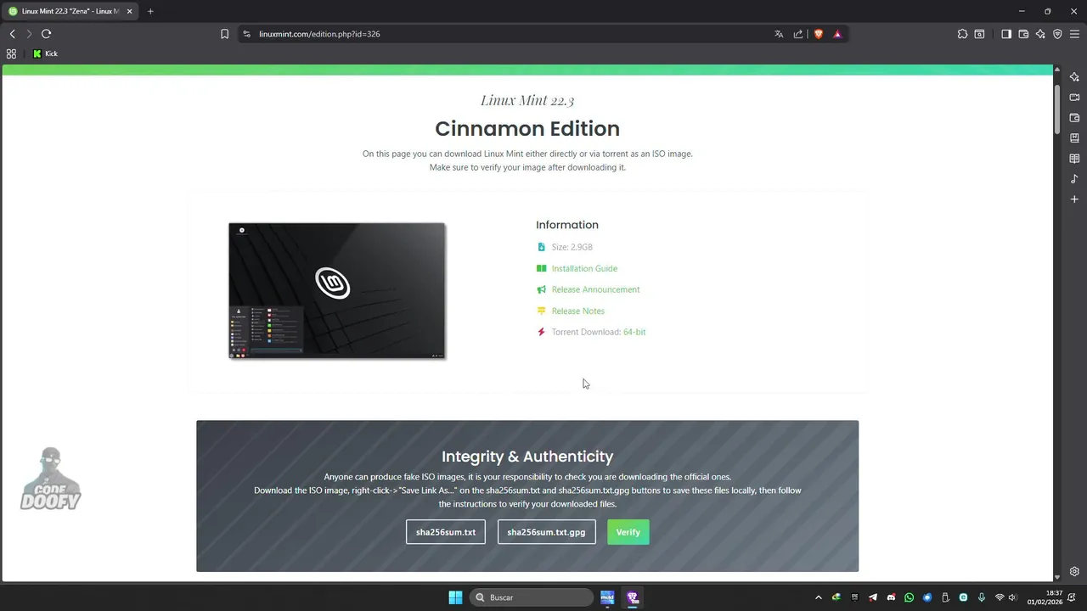This screenshot has width=1087, height=611.
Task: Open Epic Games tray icon
Action: pyautogui.click(x=855, y=597)
